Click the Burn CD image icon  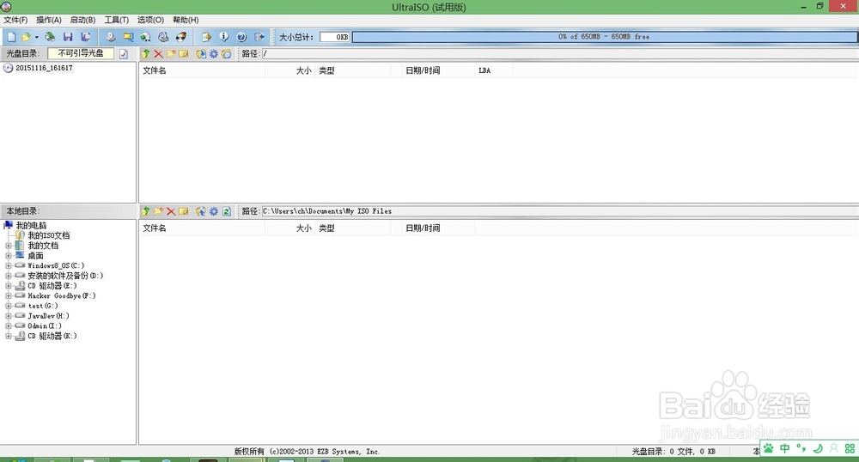coord(180,37)
